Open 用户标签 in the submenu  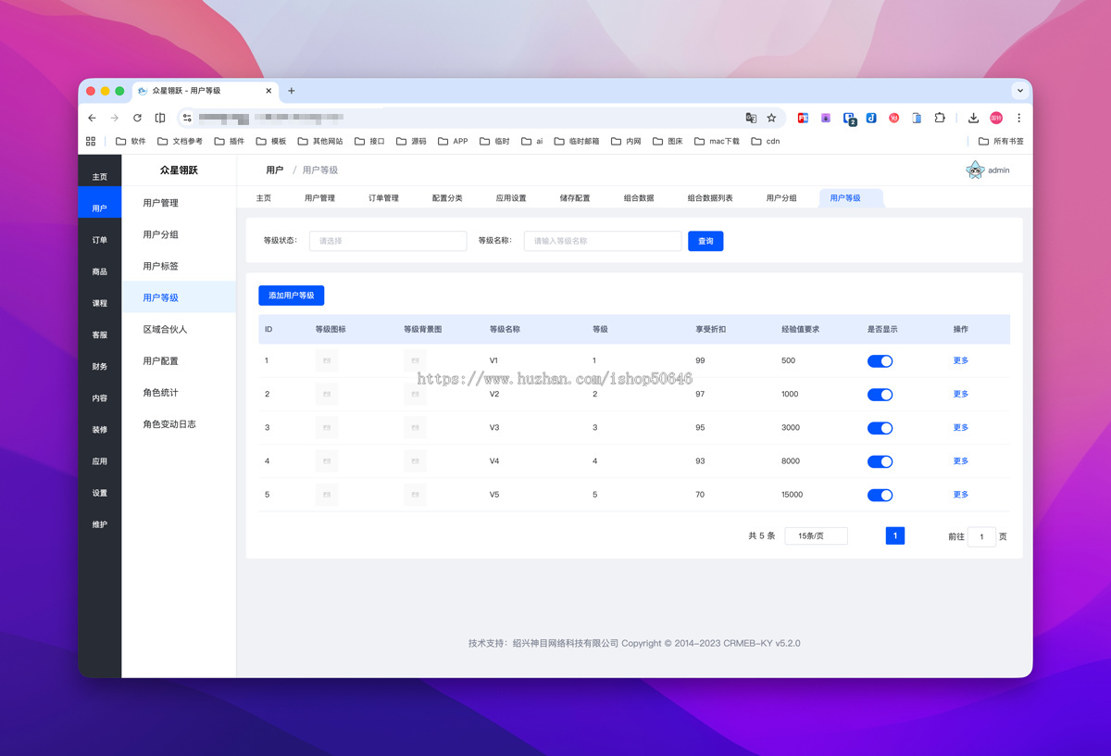tap(179, 266)
